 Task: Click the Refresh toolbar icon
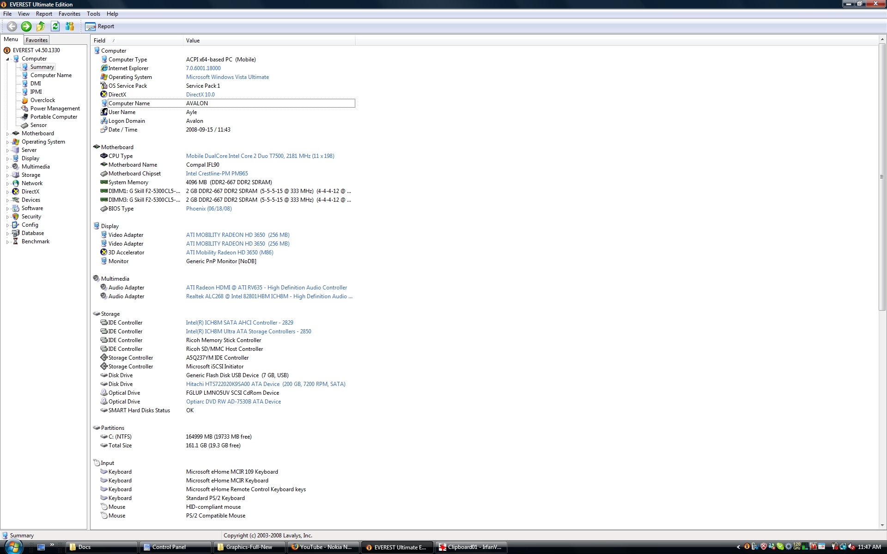tap(55, 26)
